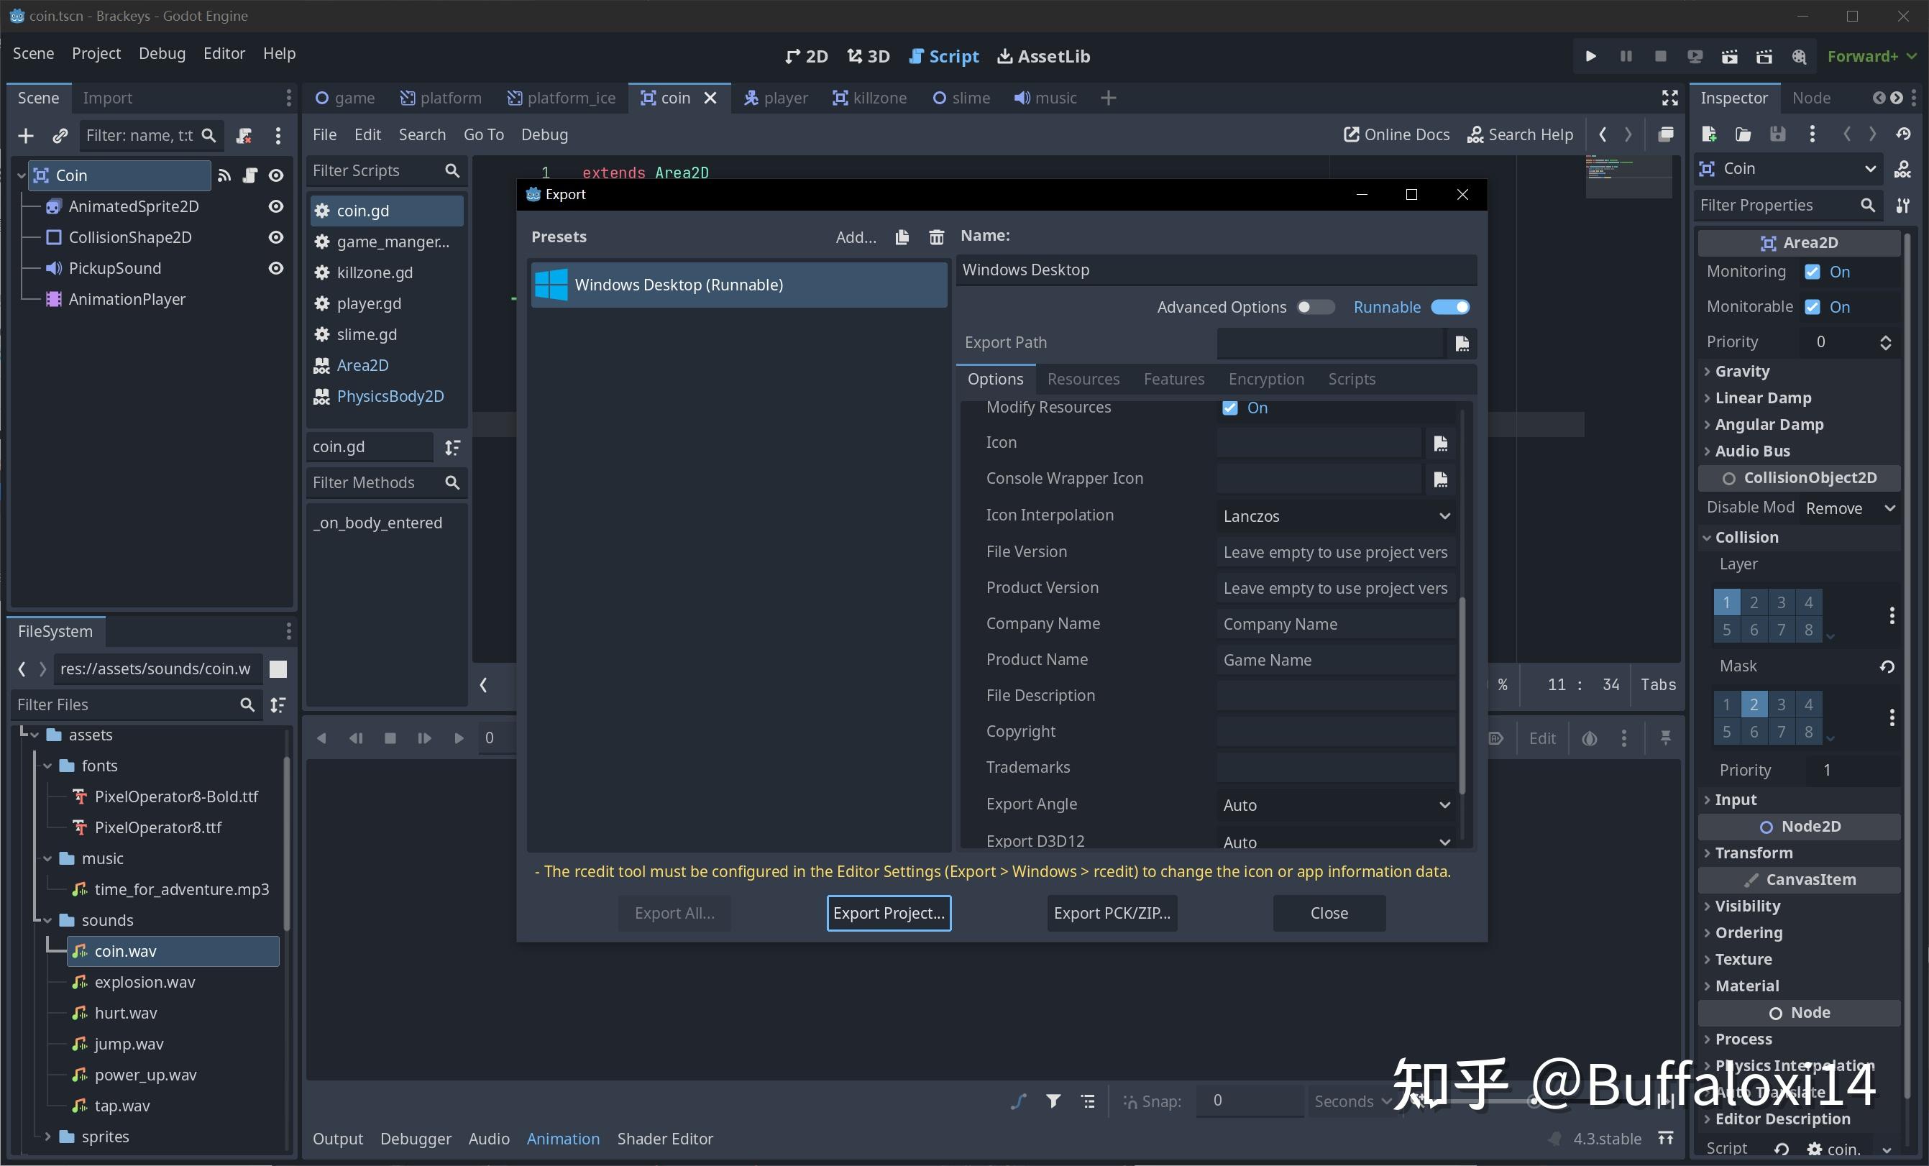Switch to the Encryption tab

coord(1266,379)
